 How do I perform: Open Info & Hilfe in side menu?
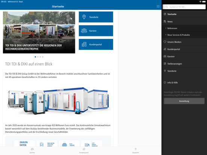184,82
